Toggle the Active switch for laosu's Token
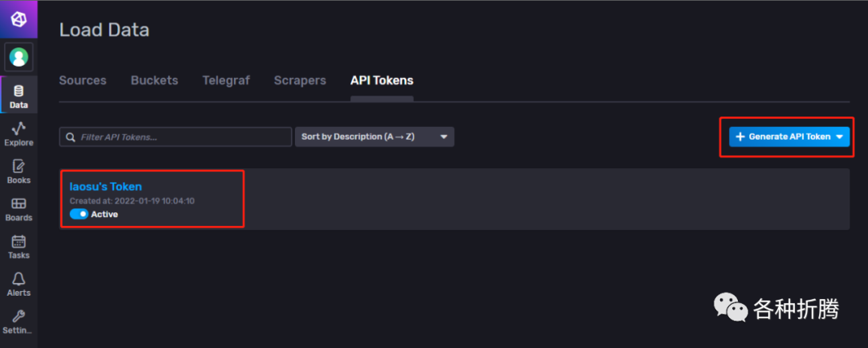 click(x=79, y=215)
